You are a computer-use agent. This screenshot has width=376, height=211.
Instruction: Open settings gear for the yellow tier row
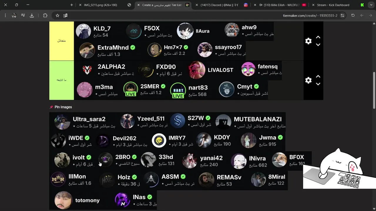(308, 41)
